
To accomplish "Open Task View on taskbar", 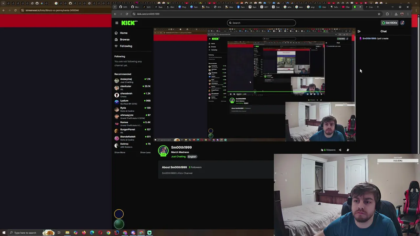I will click(x=59, y=233).
